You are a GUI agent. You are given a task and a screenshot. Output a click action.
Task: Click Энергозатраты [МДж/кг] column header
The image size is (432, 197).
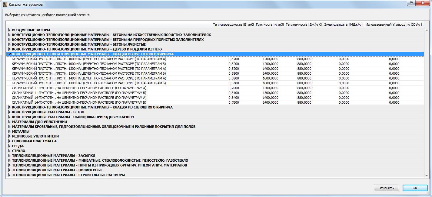click(344, 24)
